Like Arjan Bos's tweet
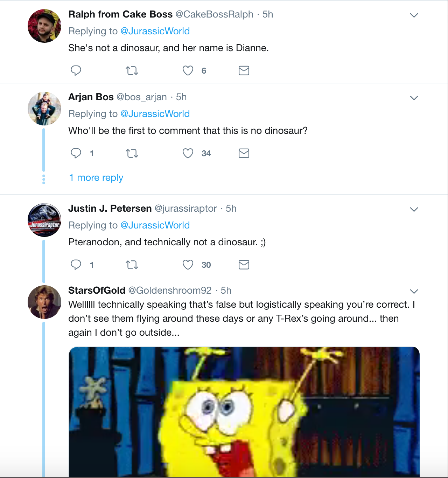Image resolution: width=448 pixels, height=478 pixels. point(188,153)
